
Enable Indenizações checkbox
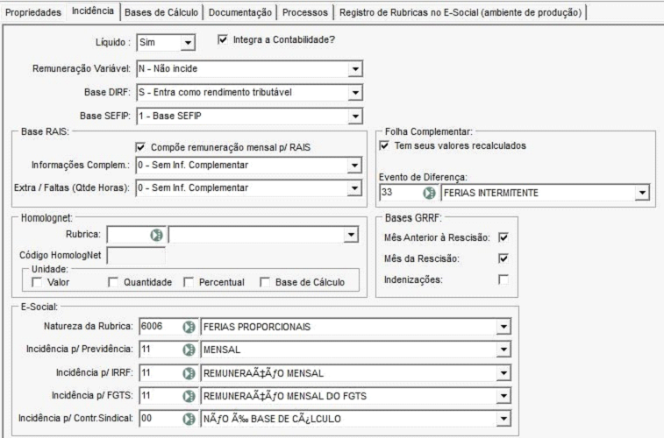tap(503, 279)
